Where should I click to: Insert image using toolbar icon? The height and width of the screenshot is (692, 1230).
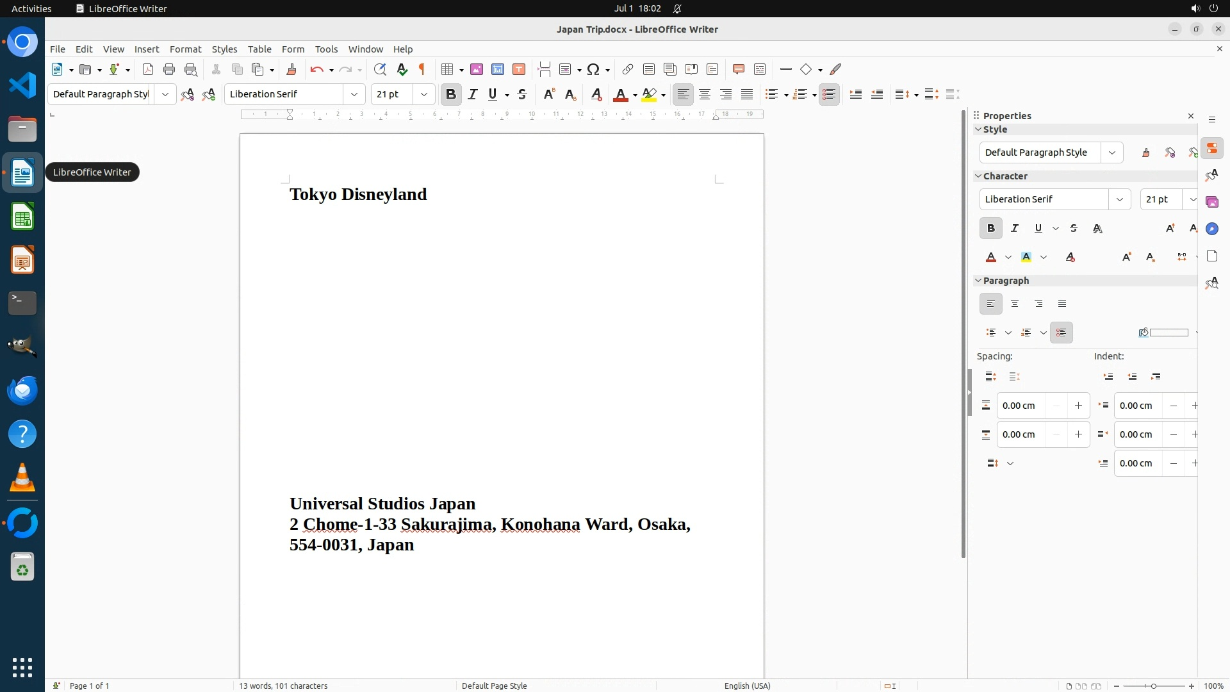click(x=477, y=69)
